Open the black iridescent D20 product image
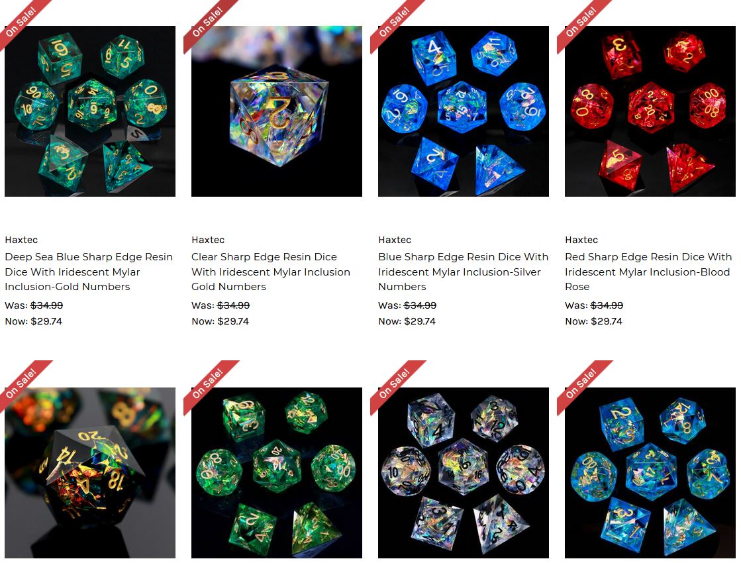The width and height of the screenshot is (741, 563). [x=90, y=473]
